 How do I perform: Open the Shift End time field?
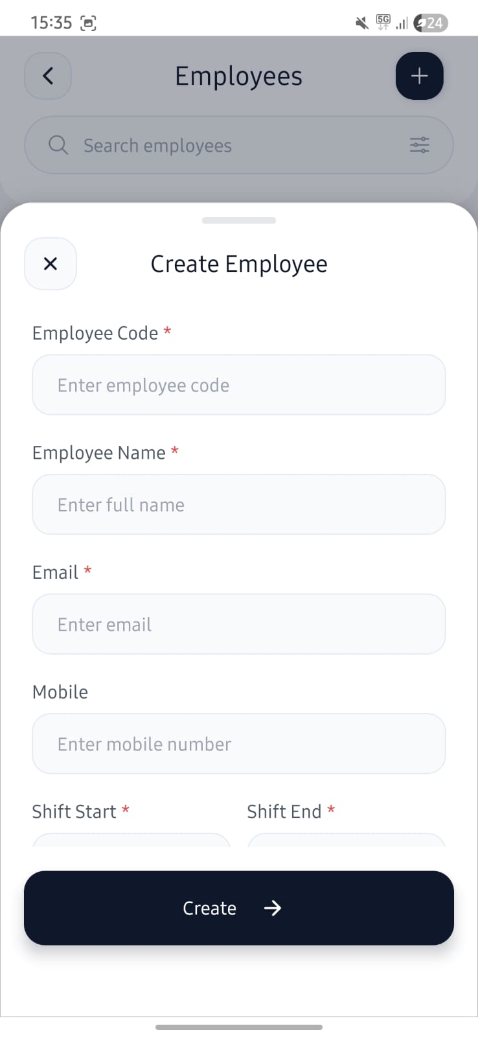pyautogui.click(x=346, y=840)
